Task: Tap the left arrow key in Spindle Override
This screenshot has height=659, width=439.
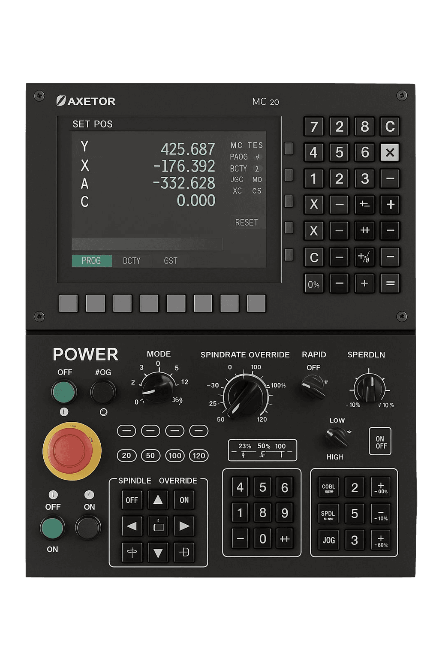Action: [132, 526]
